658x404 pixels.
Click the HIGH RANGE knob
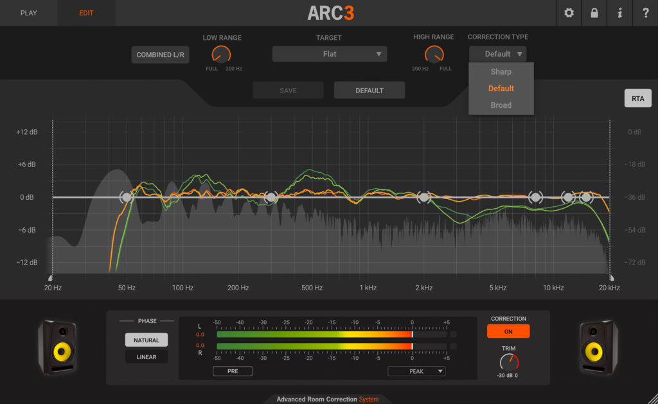tap(434, 55)
